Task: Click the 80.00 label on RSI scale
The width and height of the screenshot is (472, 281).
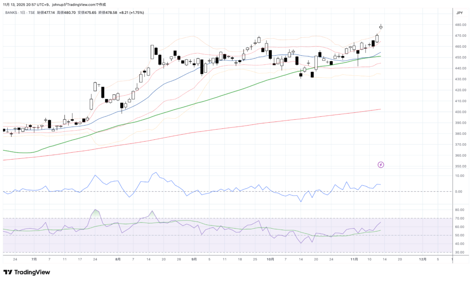Action: coord(459,210)
